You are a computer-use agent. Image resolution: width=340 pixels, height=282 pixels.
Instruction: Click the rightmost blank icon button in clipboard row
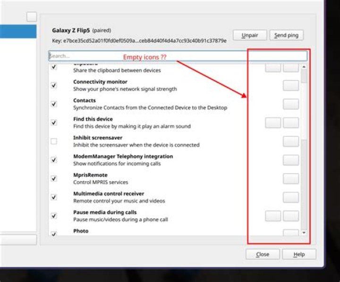(291, 67)
